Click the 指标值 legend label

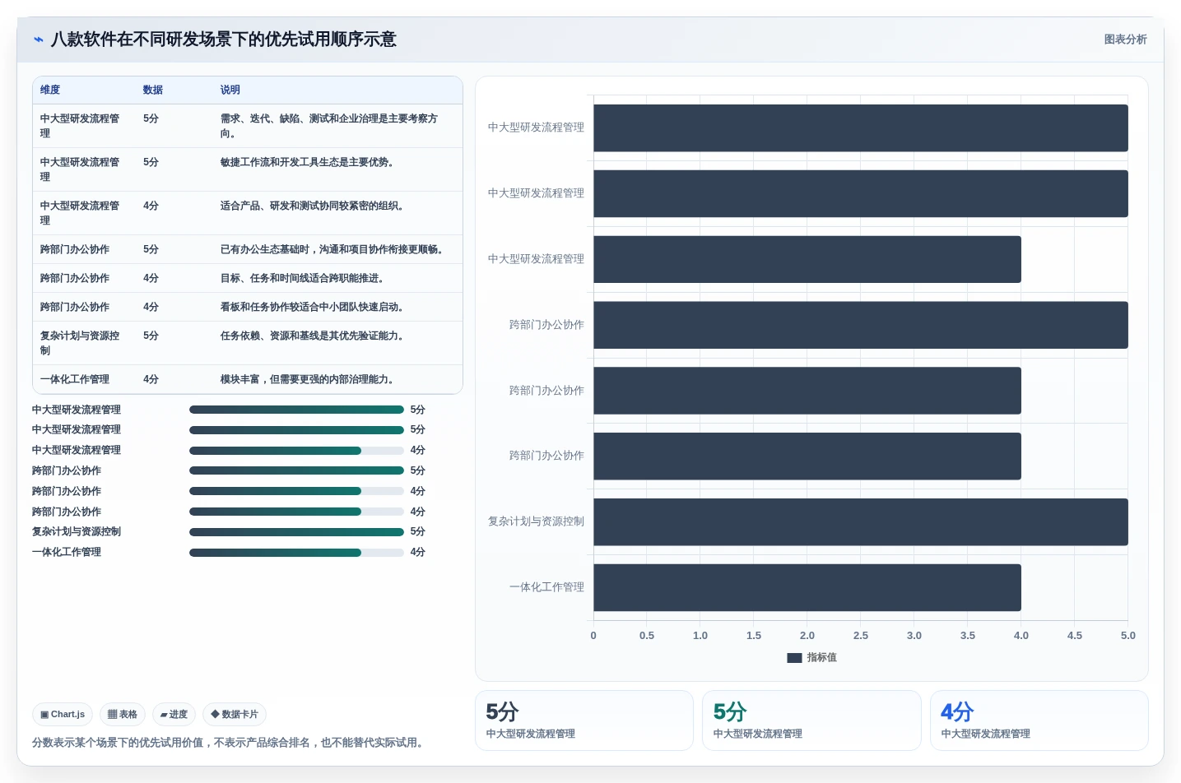coord(821,658)
